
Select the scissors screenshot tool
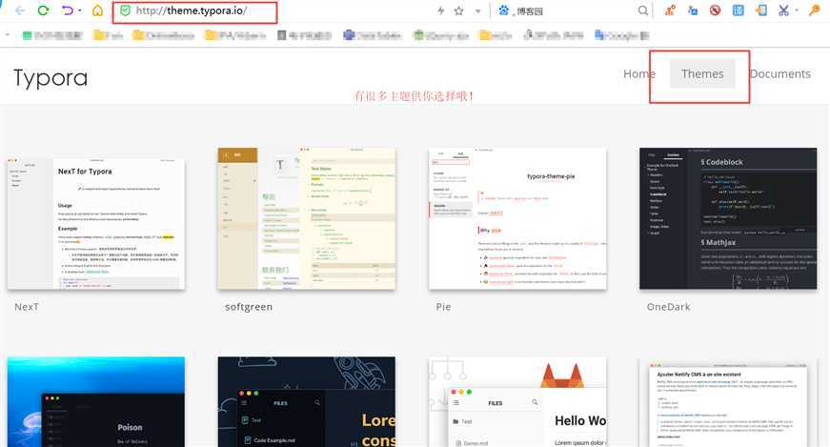(x=783, y=10)
